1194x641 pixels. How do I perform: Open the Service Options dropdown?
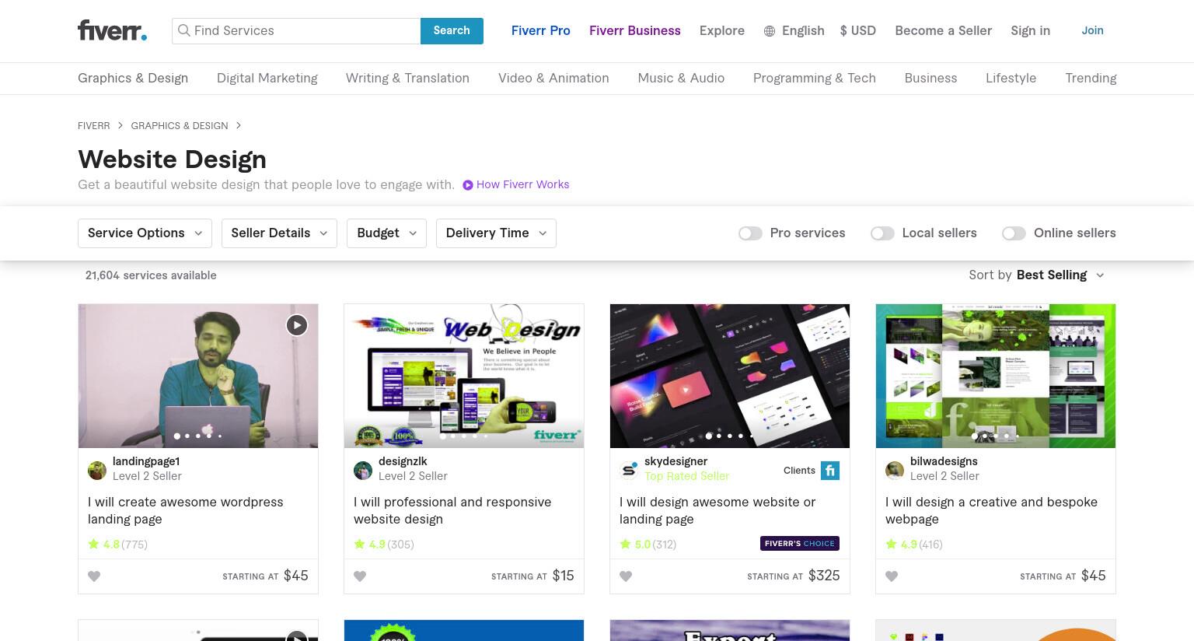pos(145,233)
